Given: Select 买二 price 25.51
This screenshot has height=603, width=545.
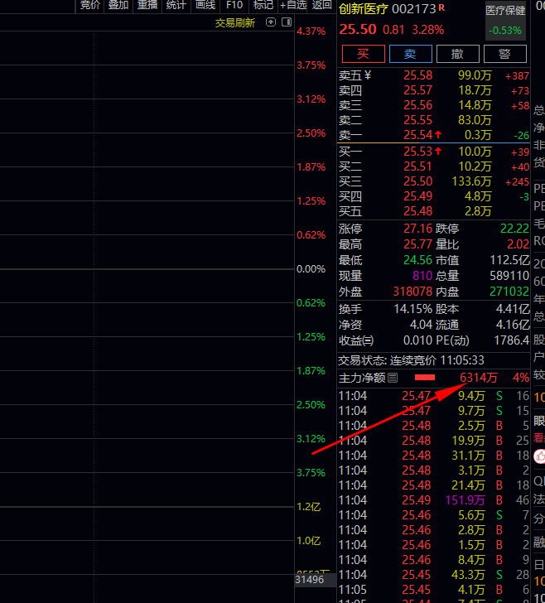Looking at the screenshot, I should (x=417, y=167).
